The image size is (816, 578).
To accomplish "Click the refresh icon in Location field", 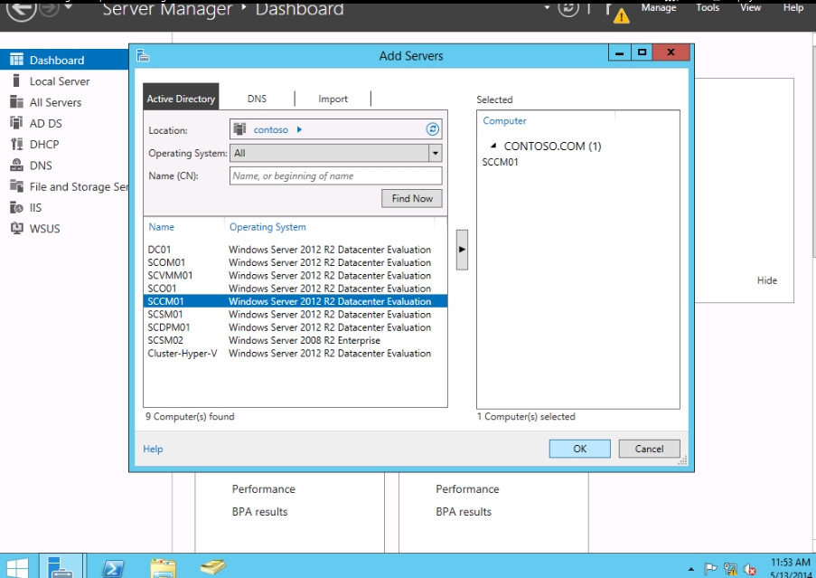I will 433,129.
